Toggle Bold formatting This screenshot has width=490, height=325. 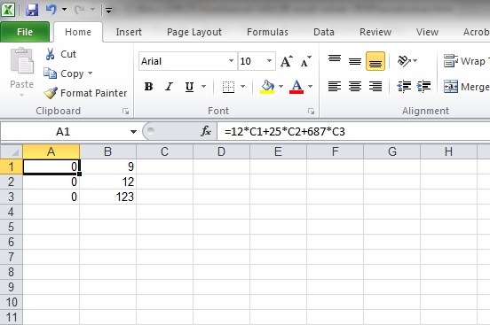(149, 87)
